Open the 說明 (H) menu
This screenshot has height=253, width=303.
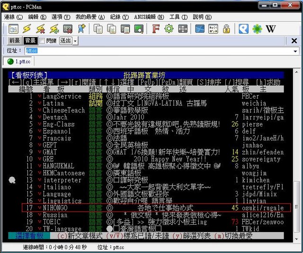click(202, 17)
